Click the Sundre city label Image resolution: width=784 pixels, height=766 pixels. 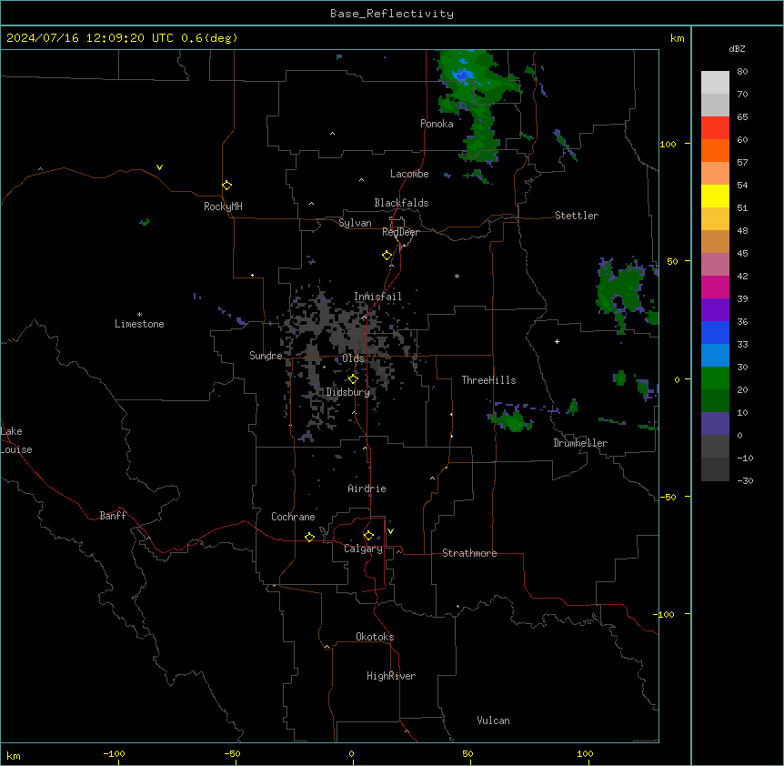click(x=266, y=356)
